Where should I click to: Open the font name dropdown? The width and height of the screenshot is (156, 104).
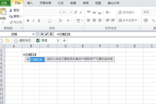click(x=60, y=12)
